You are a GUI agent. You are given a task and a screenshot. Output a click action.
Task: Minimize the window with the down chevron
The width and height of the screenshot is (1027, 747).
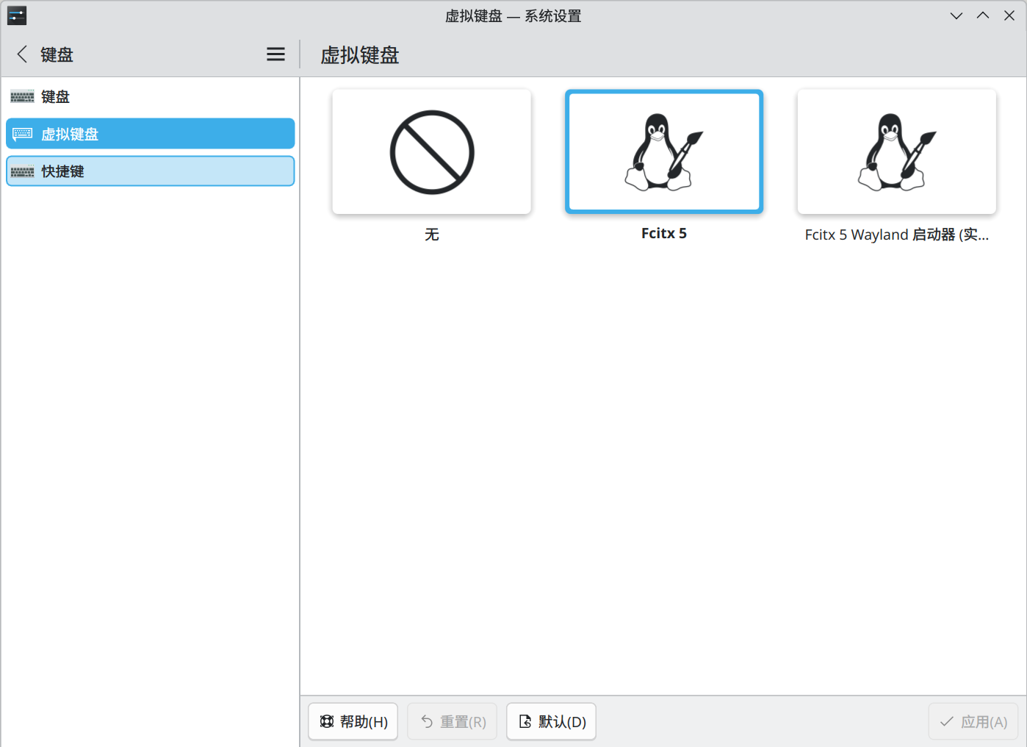pos(956,15)
